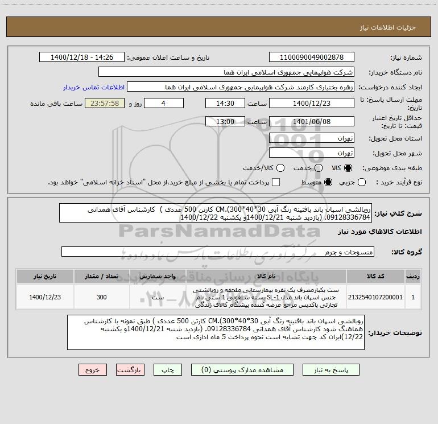Click the need number field 1100090049002878

[x=312, y=57]
